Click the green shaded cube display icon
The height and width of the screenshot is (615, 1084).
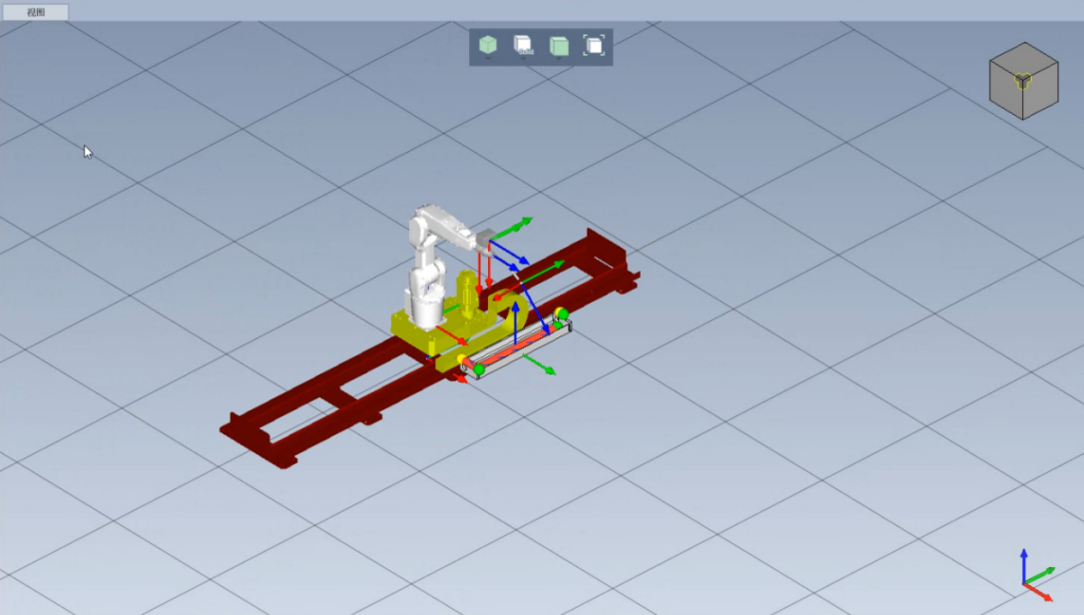pyautogui.click(x=559, y=45)
